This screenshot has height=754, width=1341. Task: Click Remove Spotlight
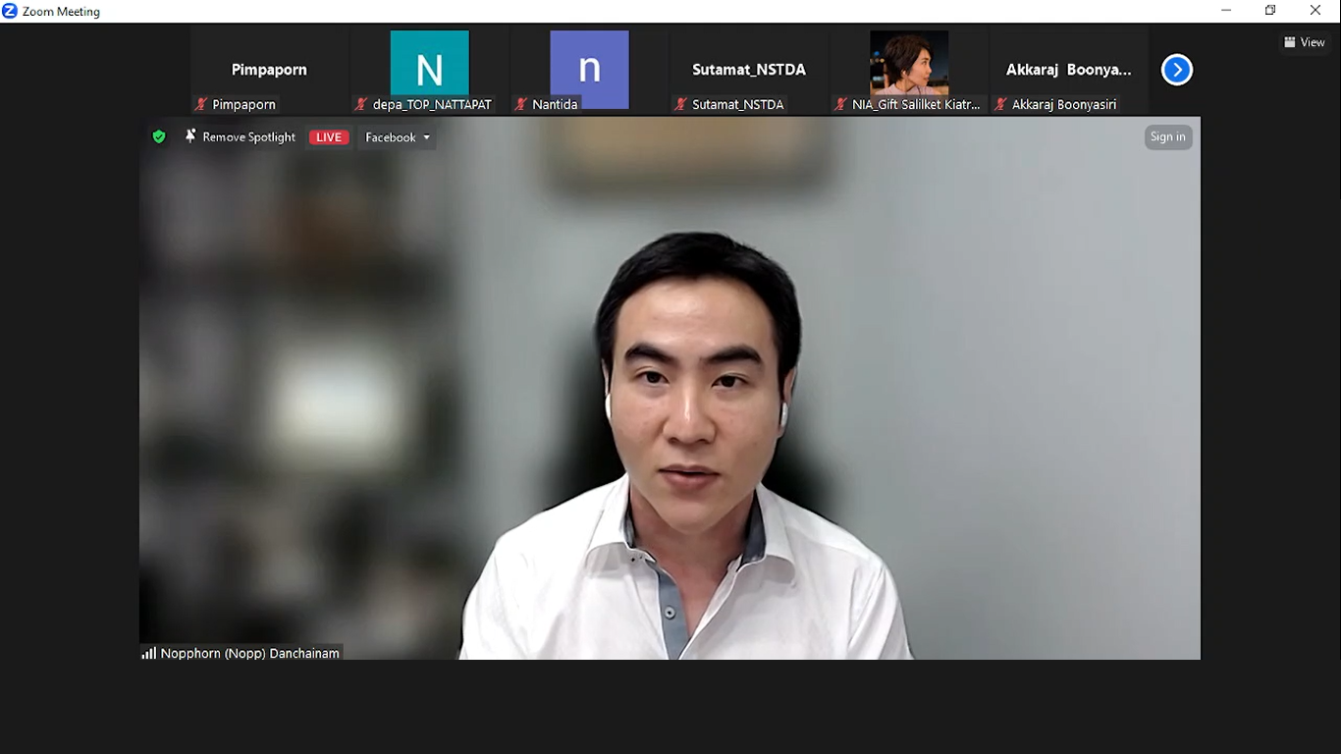click(x=248, y=137)
